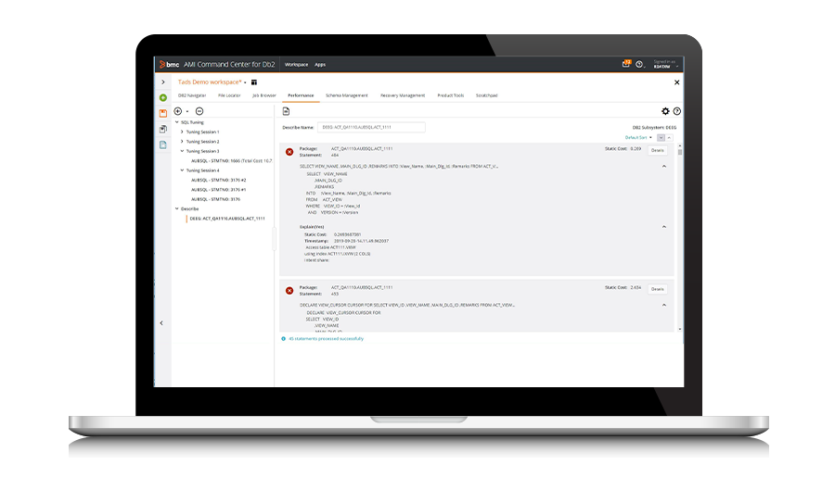This screenshot has height=478, width=835.
Task: Open the settings gear in Performance panel
Action: [x=665, y=111]
